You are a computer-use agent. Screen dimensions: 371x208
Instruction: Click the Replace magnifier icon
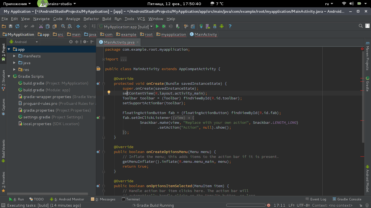coord(70,26)
